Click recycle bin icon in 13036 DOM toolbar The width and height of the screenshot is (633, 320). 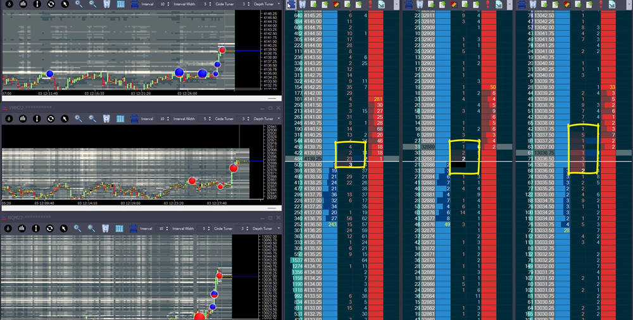click(x=533, y=4)
